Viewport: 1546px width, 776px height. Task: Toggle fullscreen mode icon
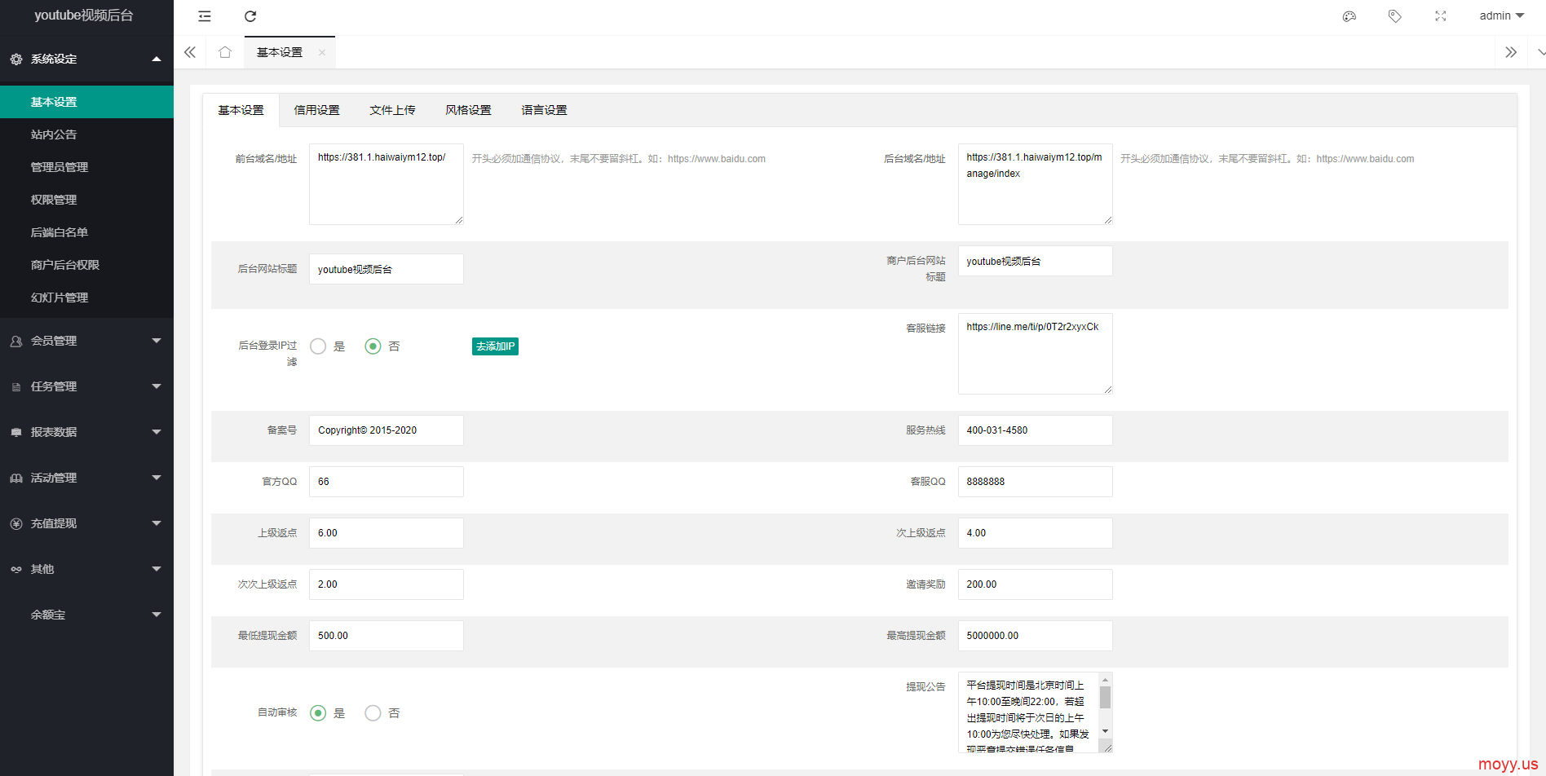[x=1441, y=16]
